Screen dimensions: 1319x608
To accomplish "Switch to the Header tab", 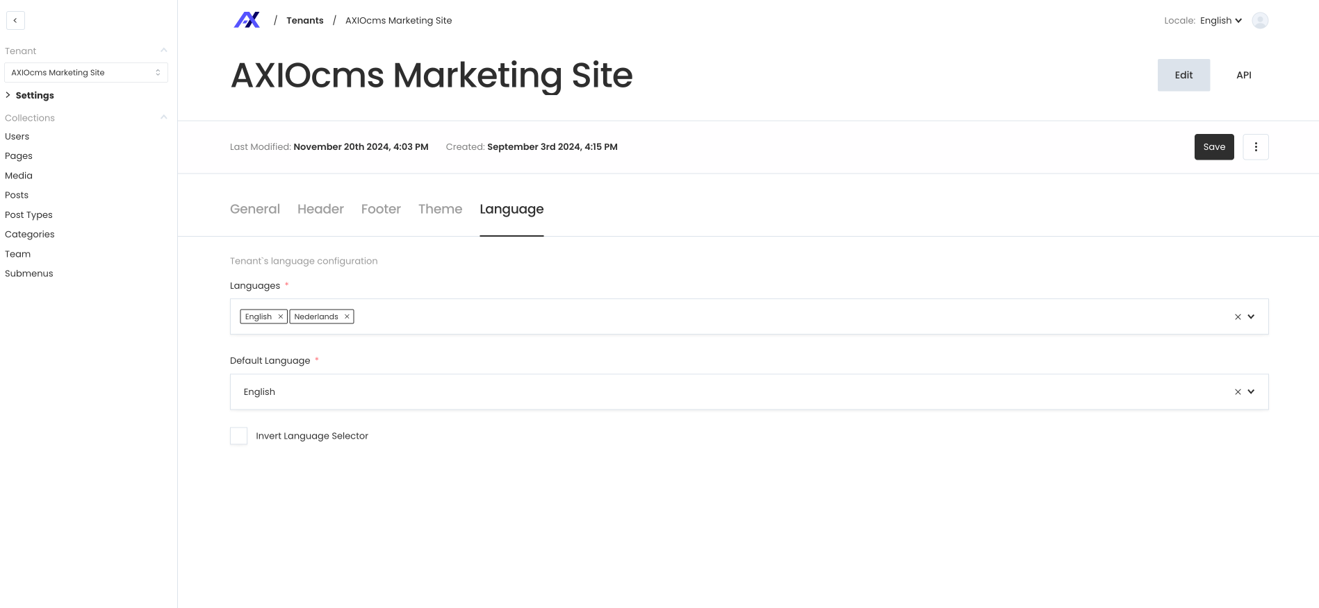I will click(320, 209).
